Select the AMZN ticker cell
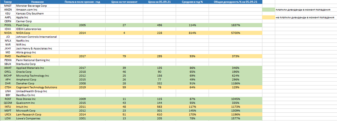Screen dimensions: 337x121 click(x=8, y=10)
